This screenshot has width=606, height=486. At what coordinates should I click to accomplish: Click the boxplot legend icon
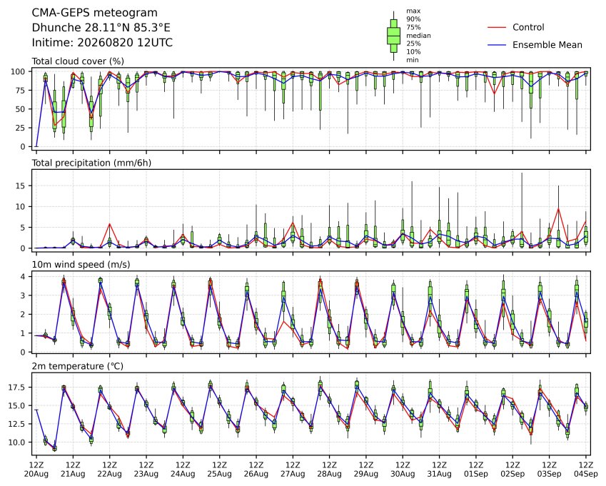tap(393, 36)
